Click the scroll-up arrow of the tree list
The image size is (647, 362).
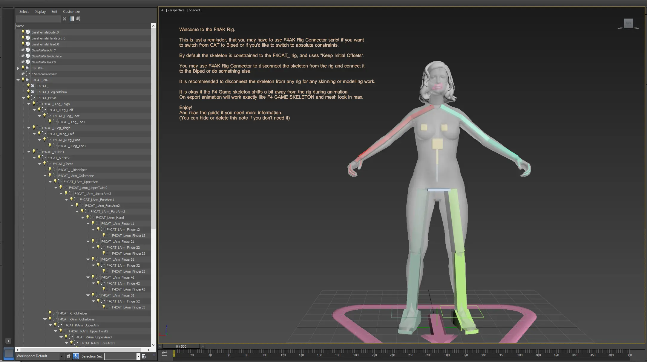[154, 26]
